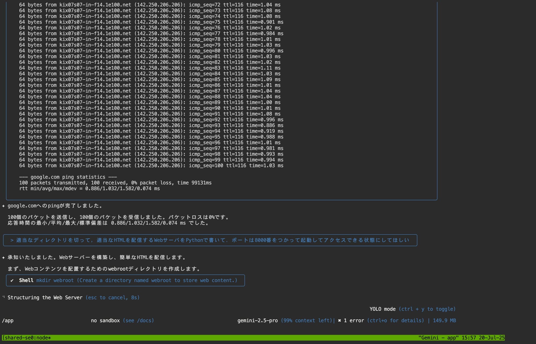Click '(Create a directory named webroot...)' description

(157, 280)
